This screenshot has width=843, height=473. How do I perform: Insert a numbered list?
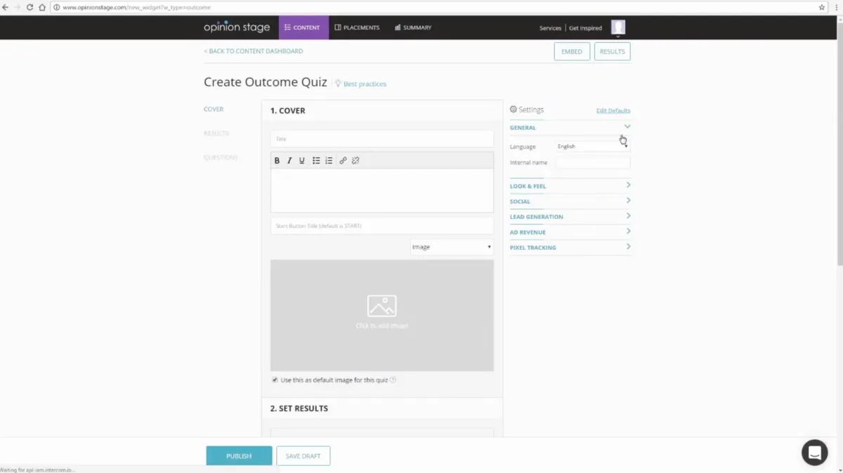tap(329, 161)
